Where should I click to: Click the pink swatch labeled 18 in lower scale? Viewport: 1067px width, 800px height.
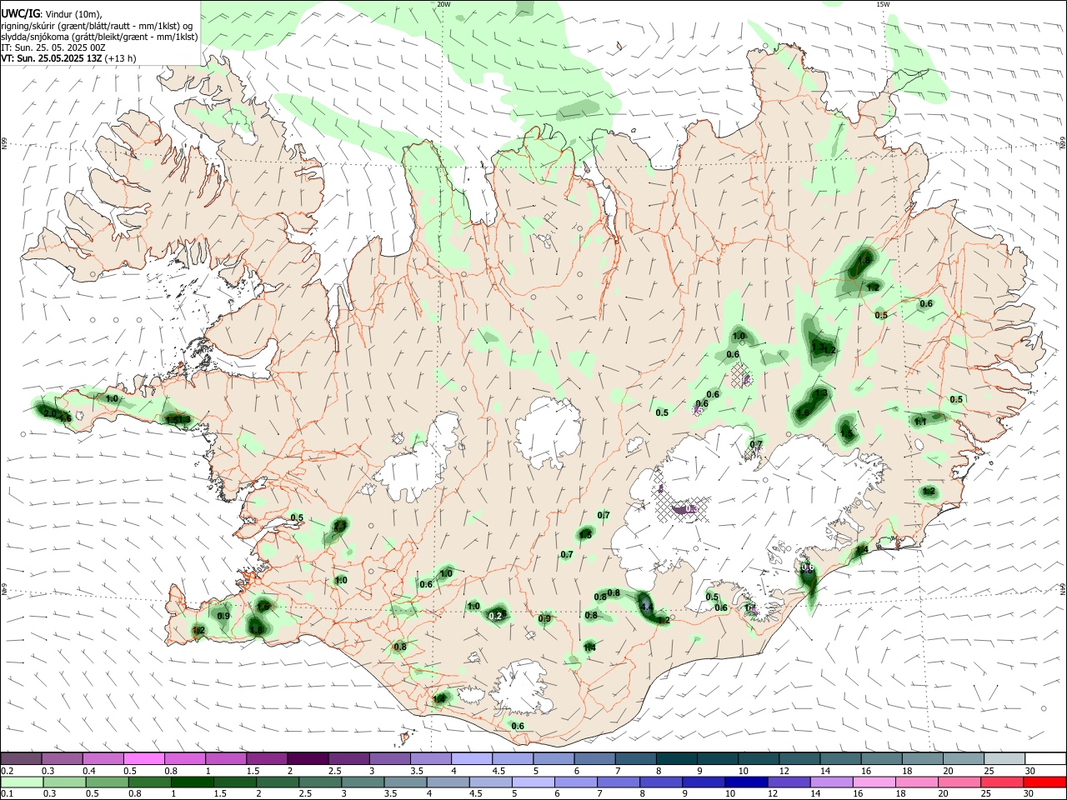(x=916, y=782)
